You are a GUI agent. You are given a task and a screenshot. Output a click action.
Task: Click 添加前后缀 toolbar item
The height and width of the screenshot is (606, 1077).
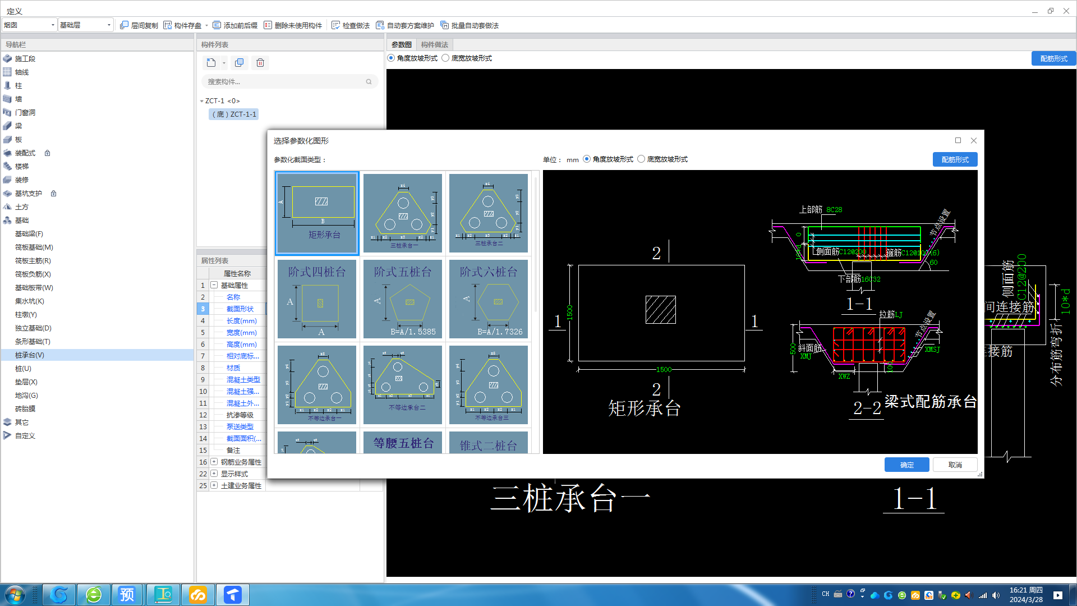point(235,25)
